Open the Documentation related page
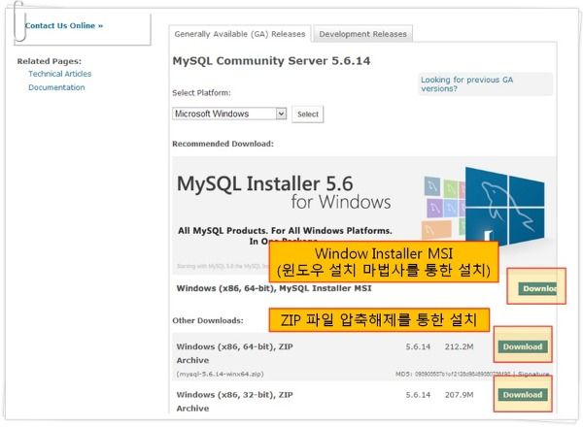The width and height of the screenshot is (583, 427). [x=56, y=87]
